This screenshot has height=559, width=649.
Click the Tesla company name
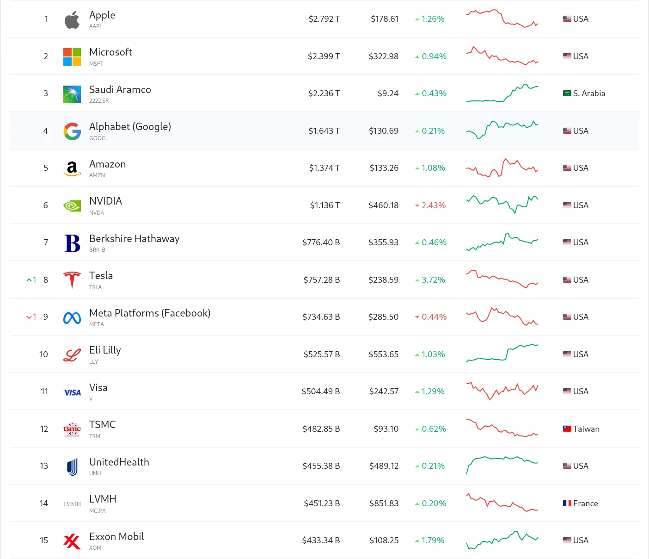tap(101, 276)
